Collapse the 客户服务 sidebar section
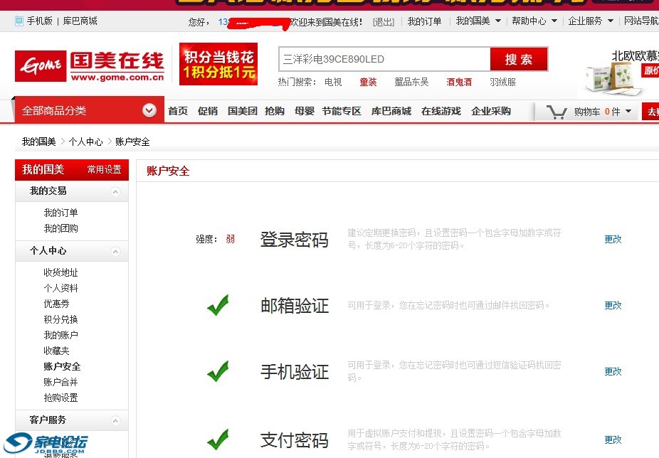 [x=115, y=420]
